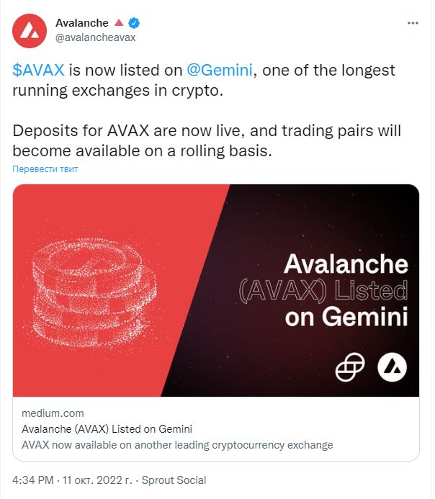435x499 pixels.
Task: Click the tweet body text about deposits
Action: pyautogui.click(x=207, y=140)
